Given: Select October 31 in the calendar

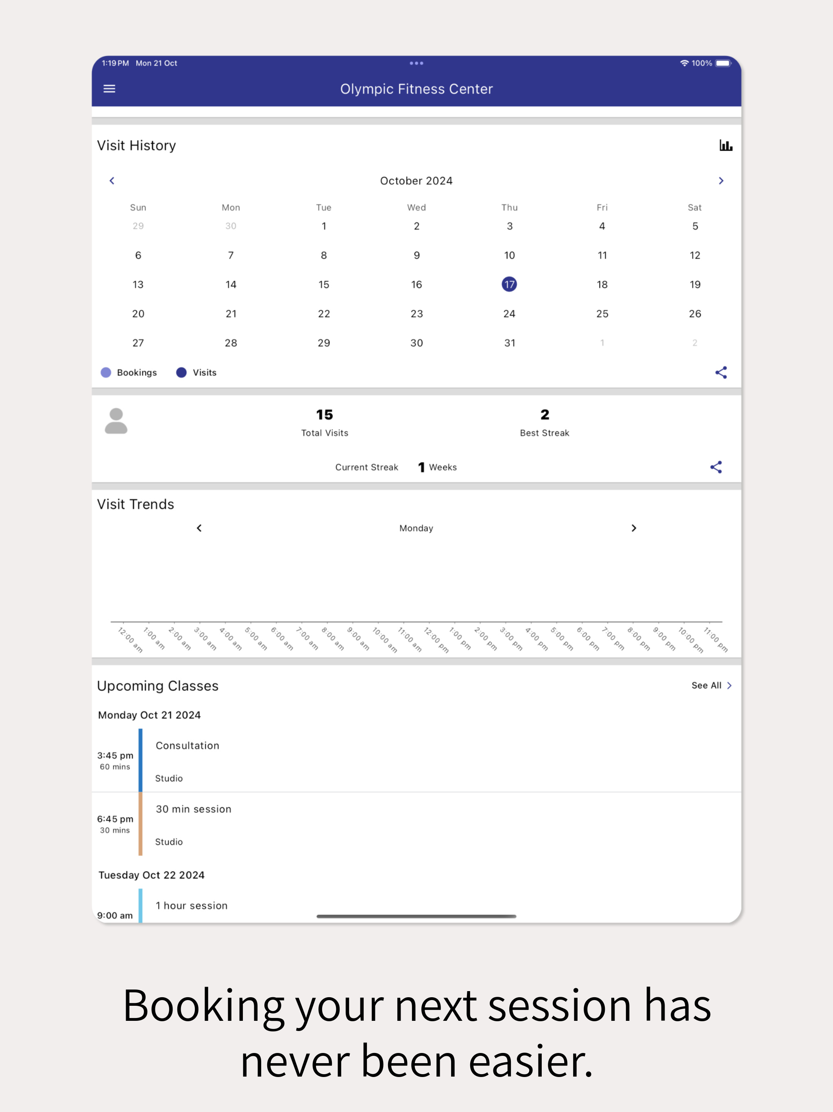Looking at the screenshot, I should point(510,343).
